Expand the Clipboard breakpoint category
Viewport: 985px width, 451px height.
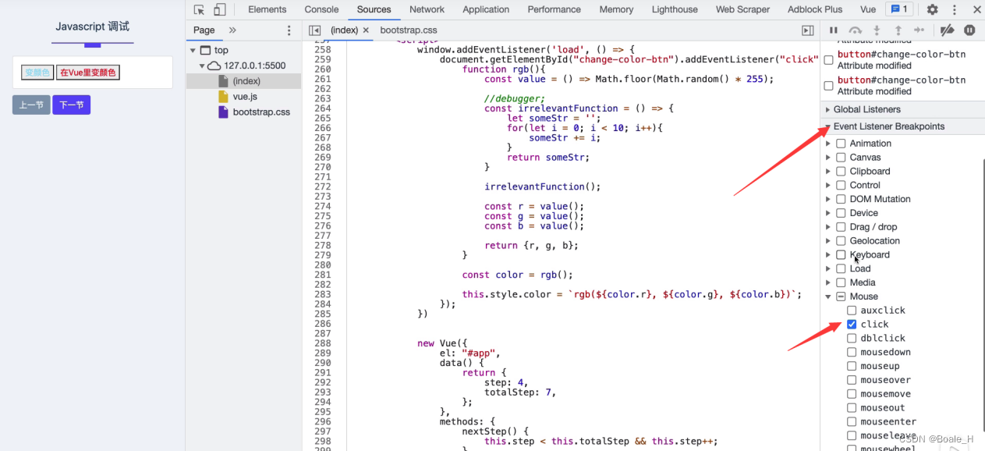[x=828, y=172]
